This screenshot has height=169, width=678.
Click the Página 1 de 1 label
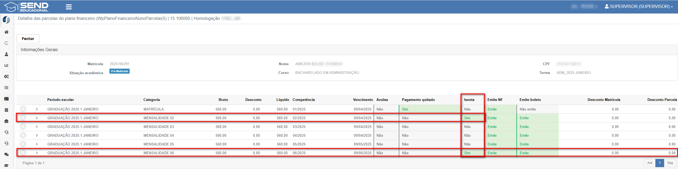click(34, 163)
